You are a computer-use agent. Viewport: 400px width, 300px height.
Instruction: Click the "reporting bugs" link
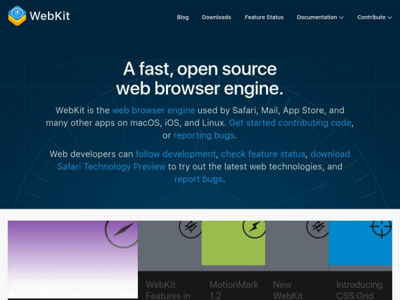(x=204, y=135)
